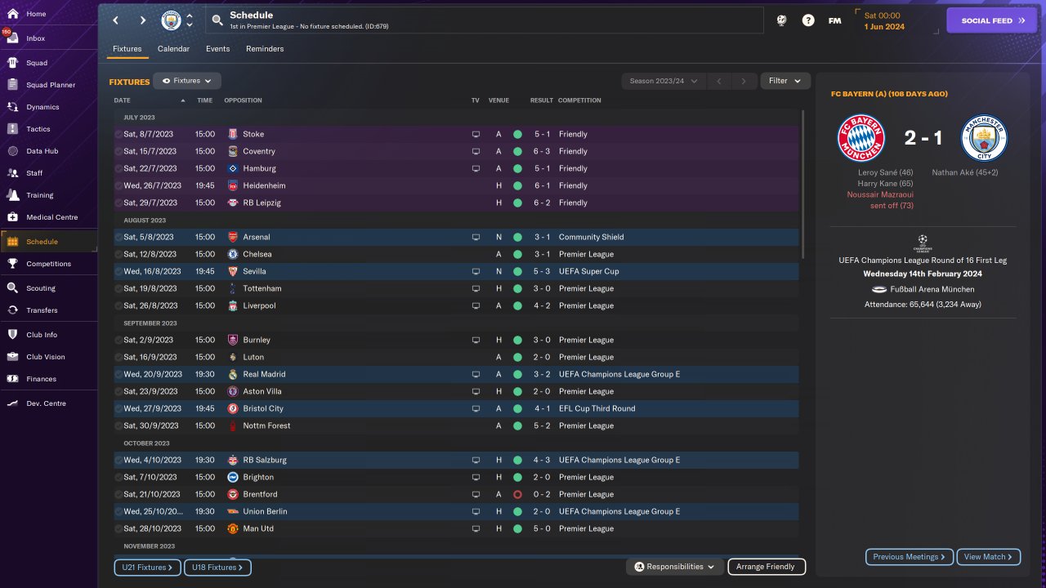Screen dimensions: 1046x588
Task: Click the Scouting magnifier icon
Action: [12, 288]
